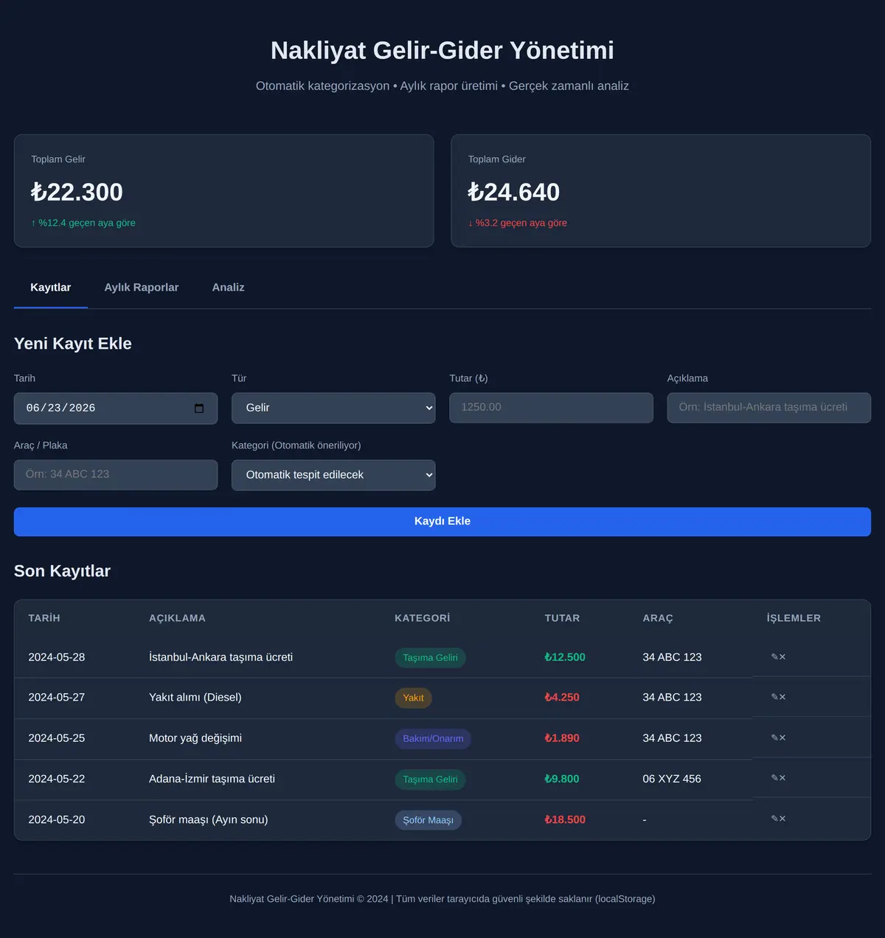Edit the Adana-İzmir taşıma ücreti record

[x=774, y=778]
